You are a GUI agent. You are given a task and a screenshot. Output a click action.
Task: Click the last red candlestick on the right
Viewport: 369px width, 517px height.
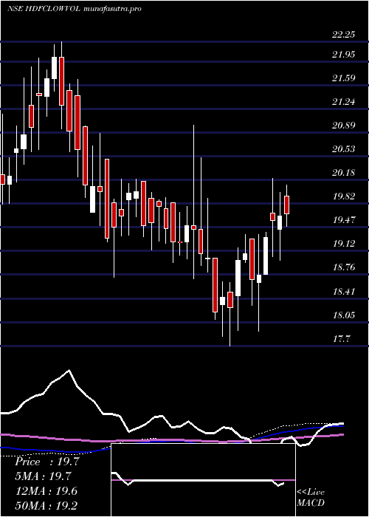coord(286,205)
